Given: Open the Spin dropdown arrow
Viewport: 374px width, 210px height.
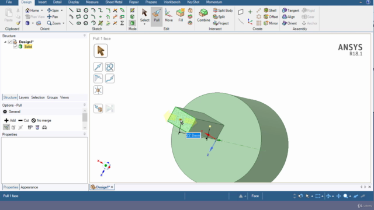Looking at the screenshot, I should [62, 10].
